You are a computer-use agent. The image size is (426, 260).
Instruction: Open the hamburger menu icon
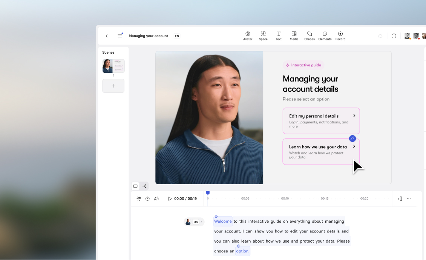pos(120,35)
